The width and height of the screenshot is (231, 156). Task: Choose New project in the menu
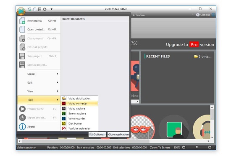(x=39, y=20)
